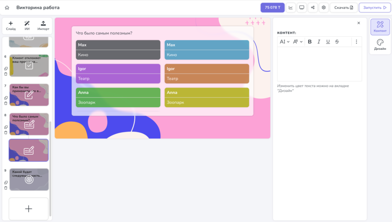Duplicate slide 7 with copy icon
This screenshot has height=222, width=392.
[6, 98]
